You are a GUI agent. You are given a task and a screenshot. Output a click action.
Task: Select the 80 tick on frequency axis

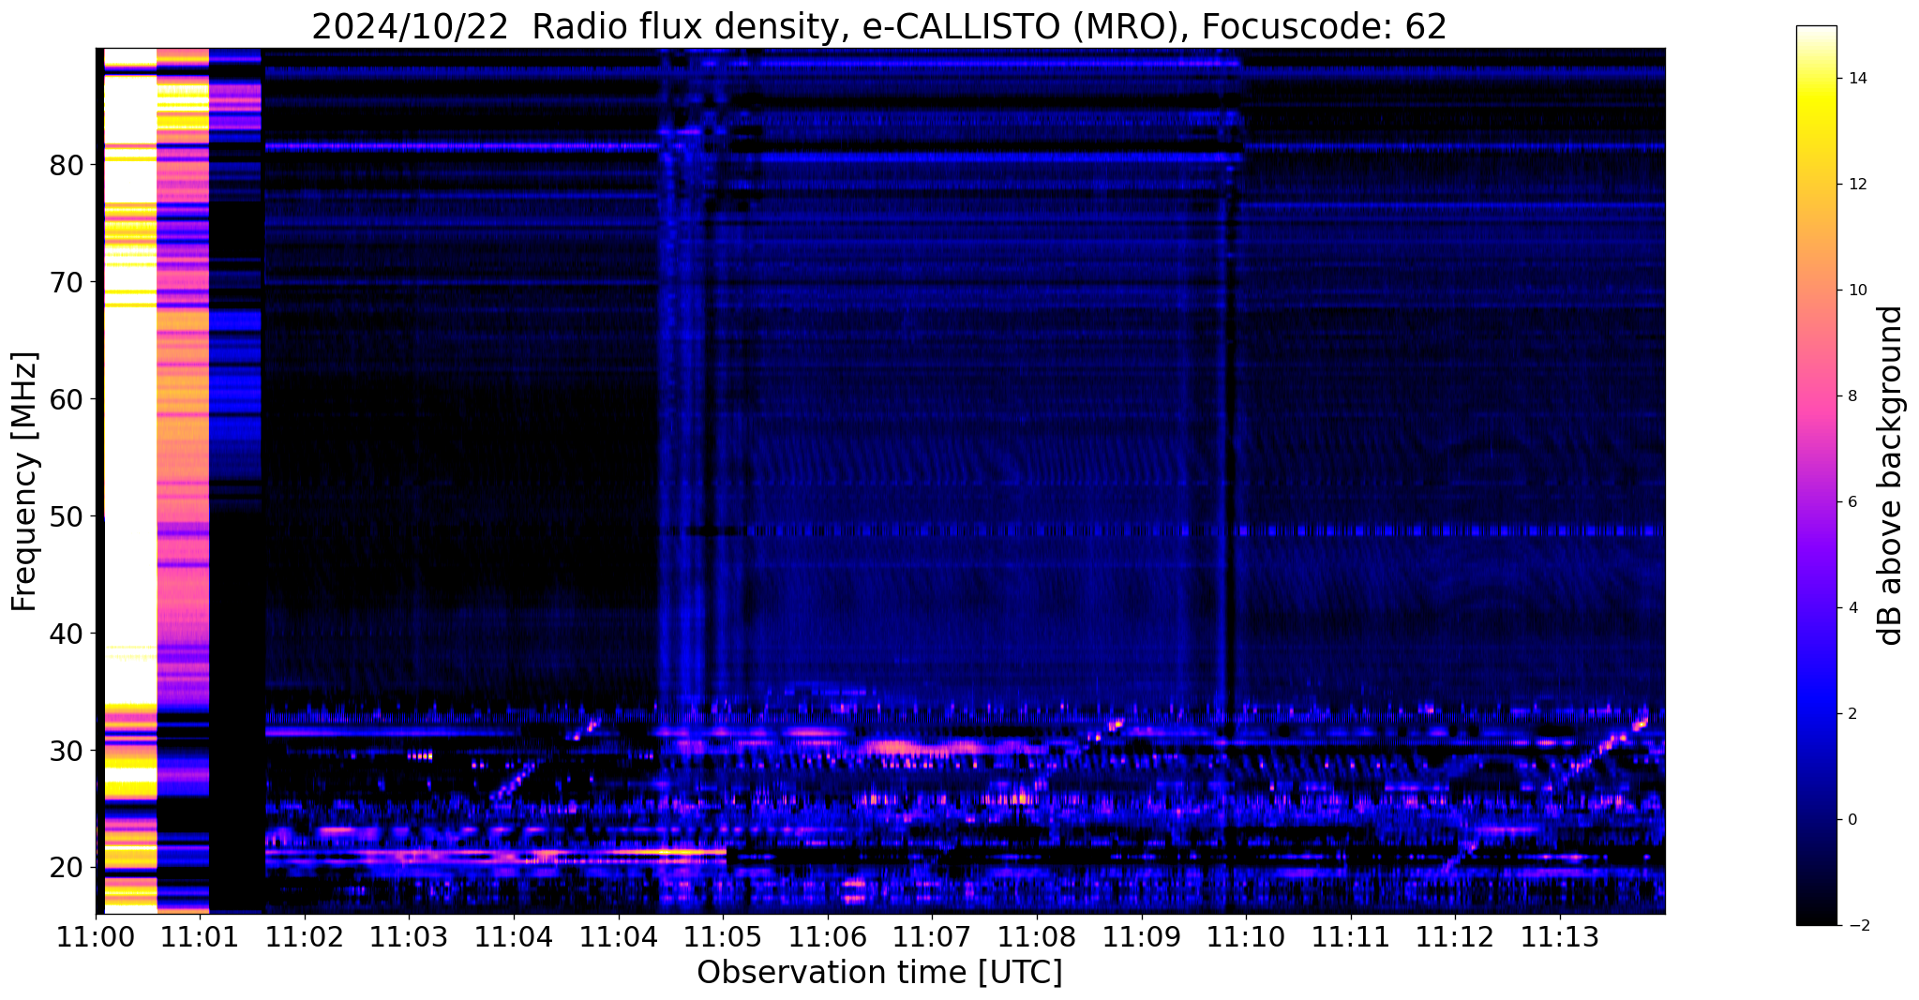click(67, 165)
